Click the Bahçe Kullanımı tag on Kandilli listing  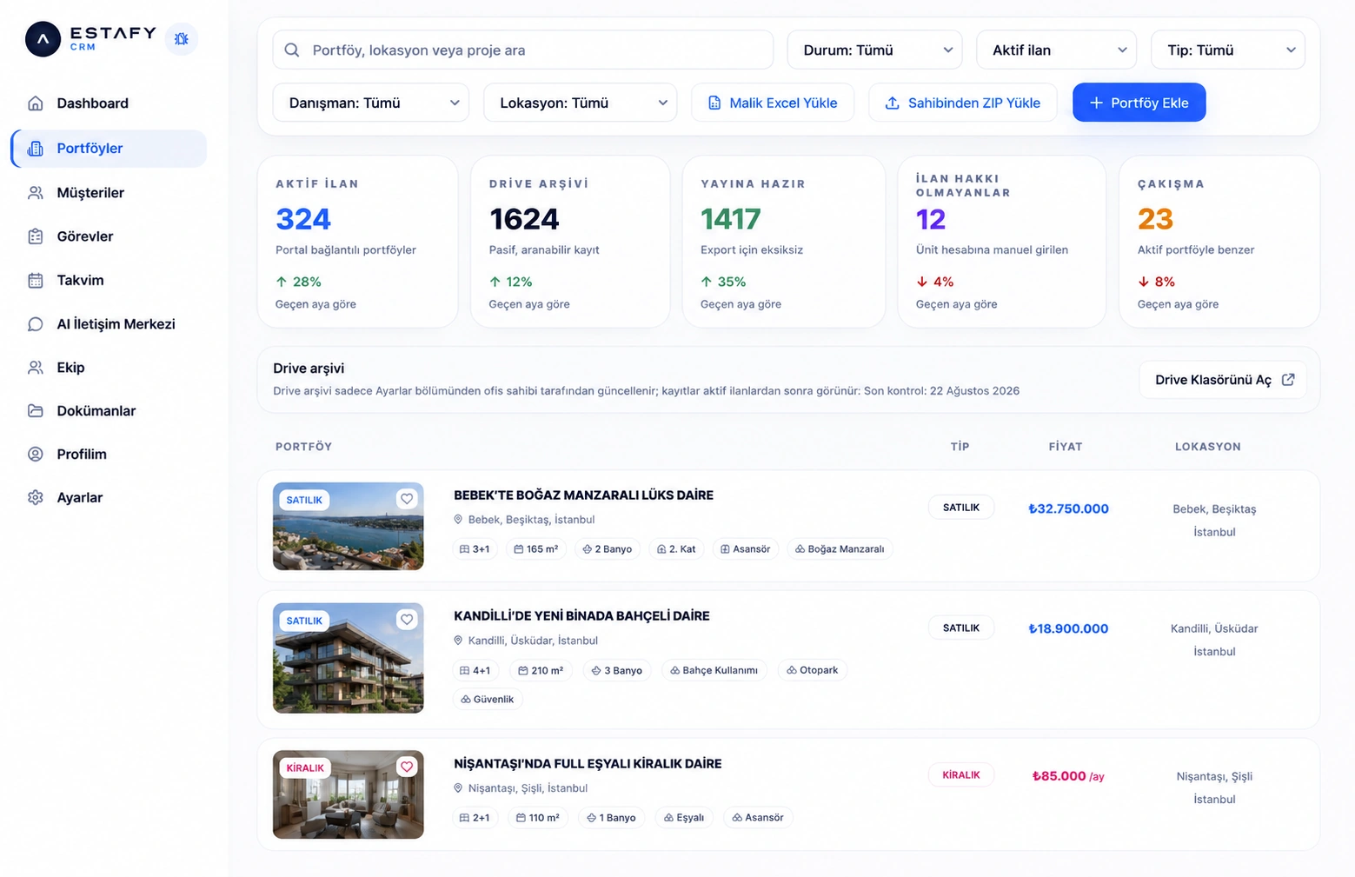click(x=714, y=670)
